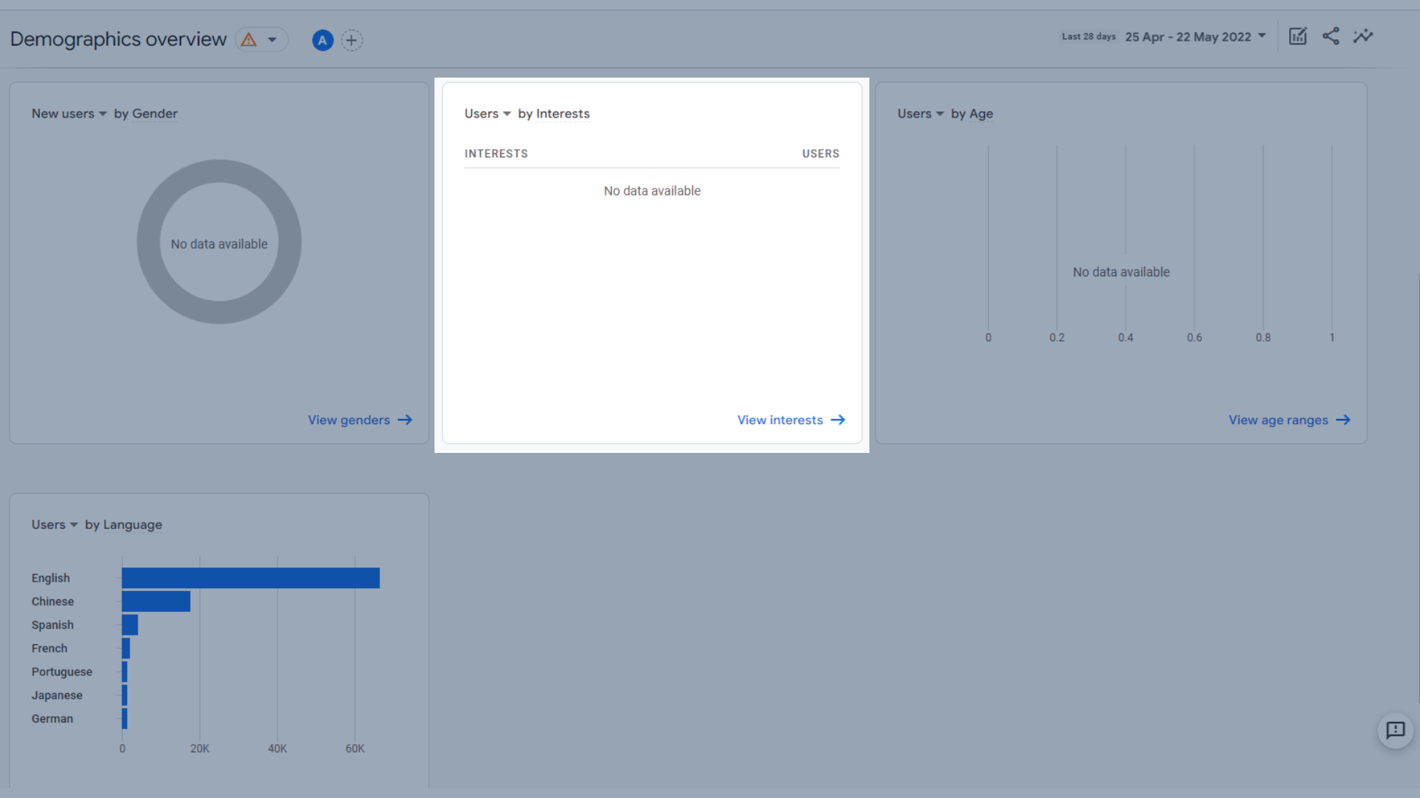Click the share report icon
Image resolution: width=1420 pixels, height=798 pixels.
click(1331, 36)
